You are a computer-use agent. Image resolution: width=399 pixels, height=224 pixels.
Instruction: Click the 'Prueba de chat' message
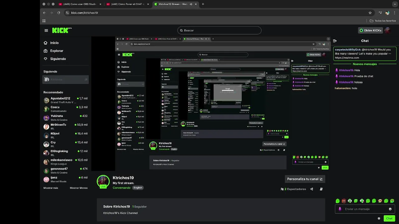click(x=364, y=76)
